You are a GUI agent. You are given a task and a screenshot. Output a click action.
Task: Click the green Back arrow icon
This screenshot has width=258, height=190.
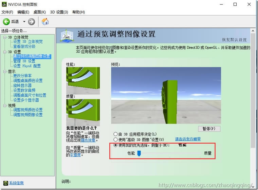[x=6, y=22]
